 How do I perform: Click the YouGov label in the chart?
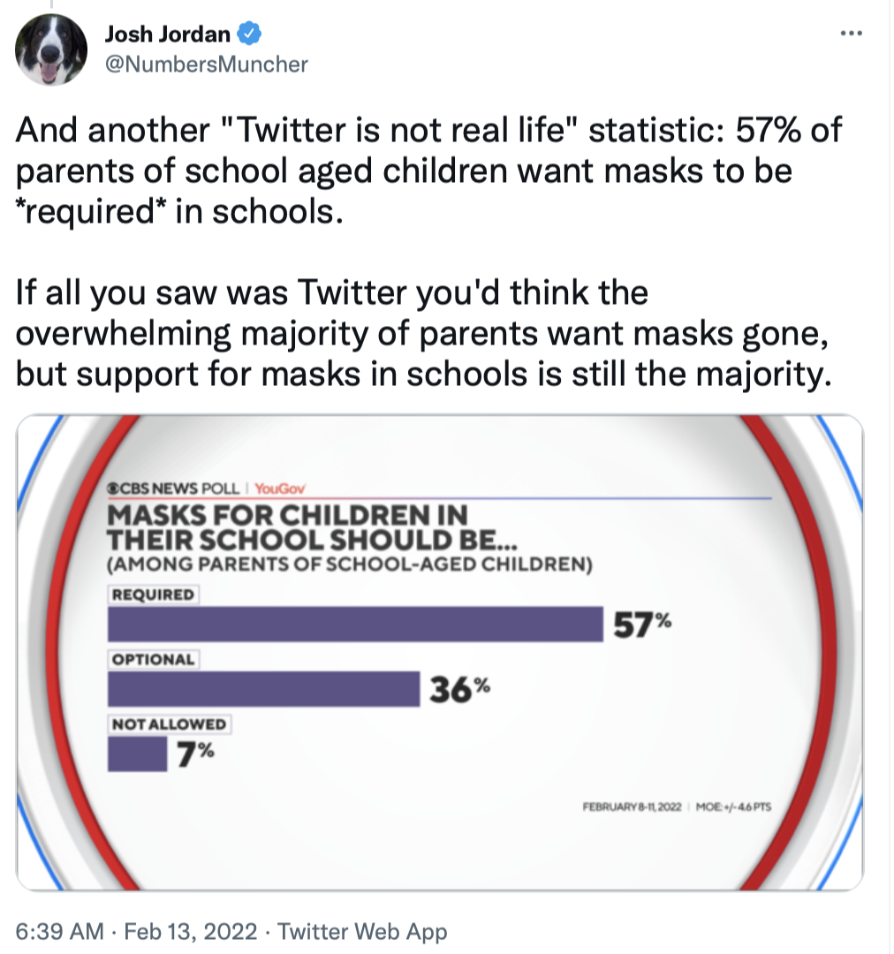278,489
